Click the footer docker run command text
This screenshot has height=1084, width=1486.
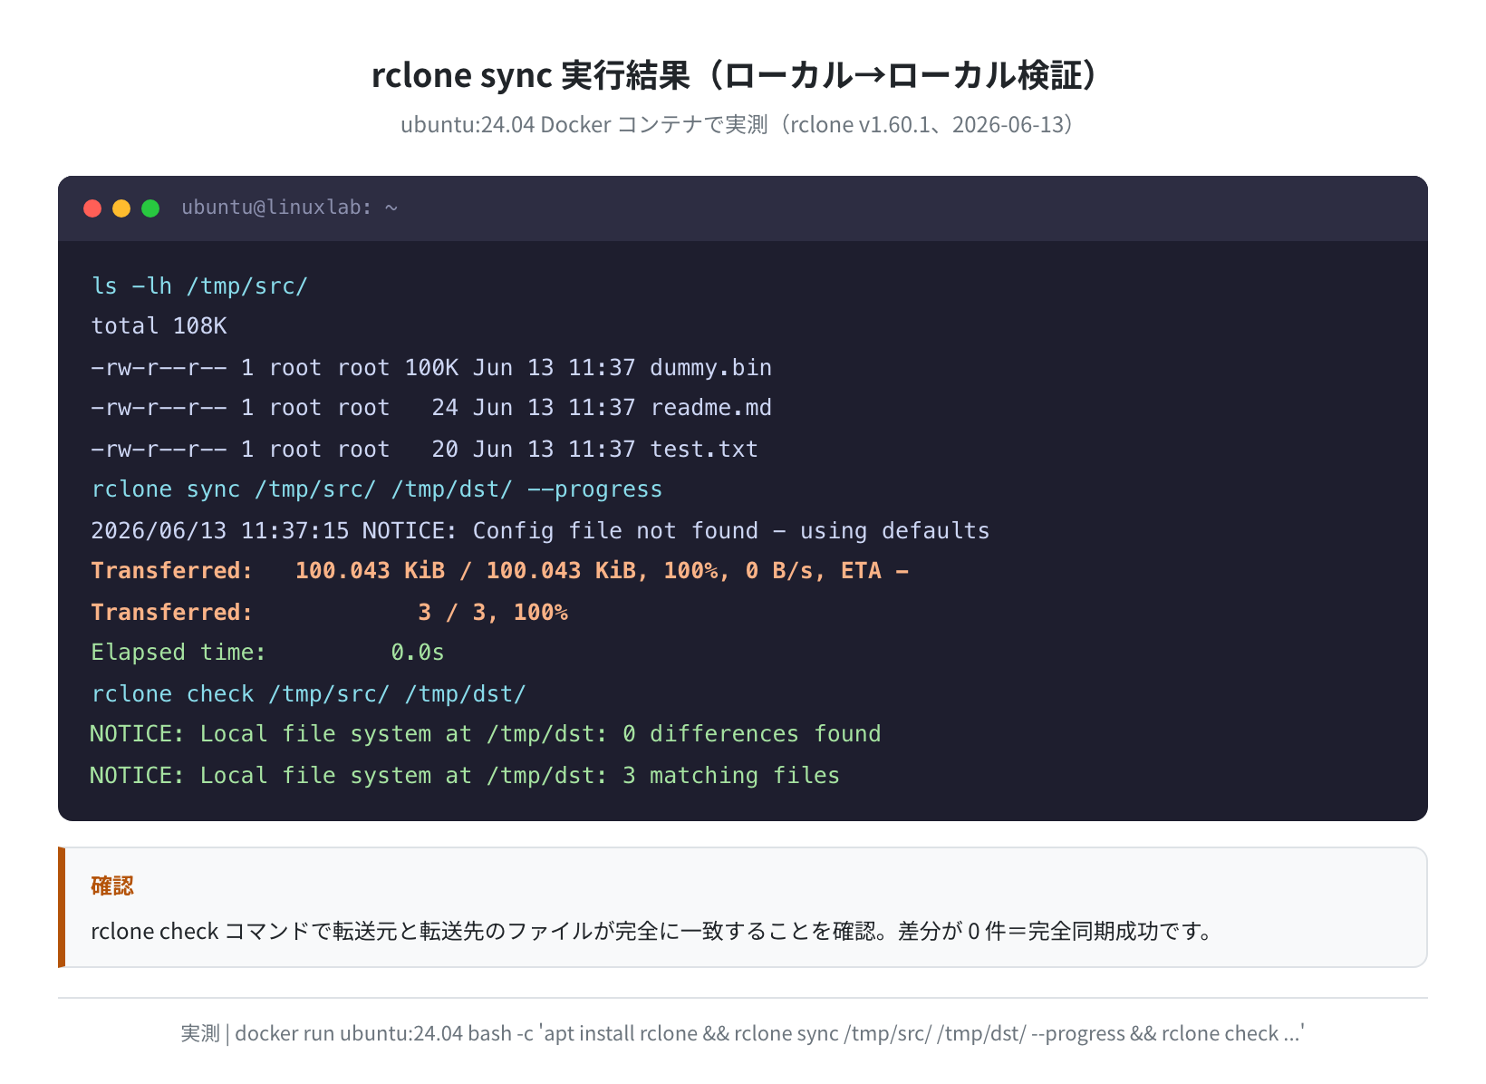(x=742, y=1033)
